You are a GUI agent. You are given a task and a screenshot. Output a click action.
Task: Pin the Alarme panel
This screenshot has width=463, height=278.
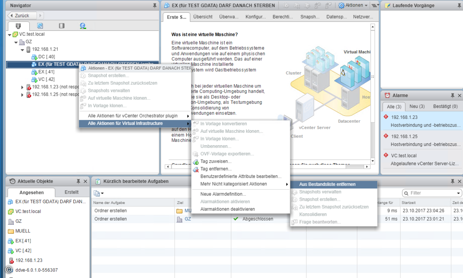[x=453, y=95]
